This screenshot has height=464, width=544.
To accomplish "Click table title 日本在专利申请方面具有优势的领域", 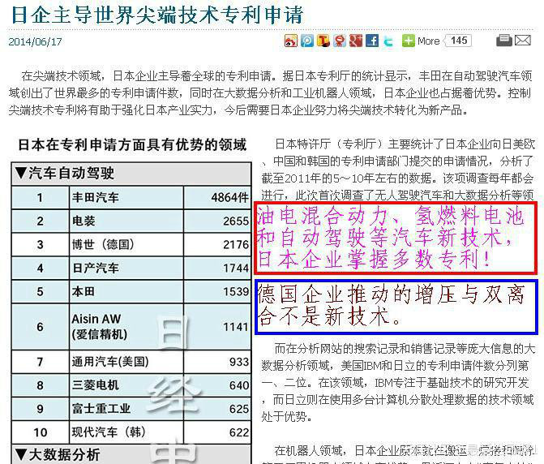I will [x=132, y=144].
